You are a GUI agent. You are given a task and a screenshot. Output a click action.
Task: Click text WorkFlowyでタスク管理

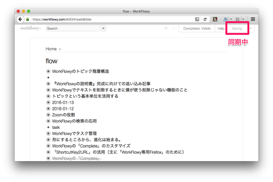pyautogui.click(x=74, y=133)
